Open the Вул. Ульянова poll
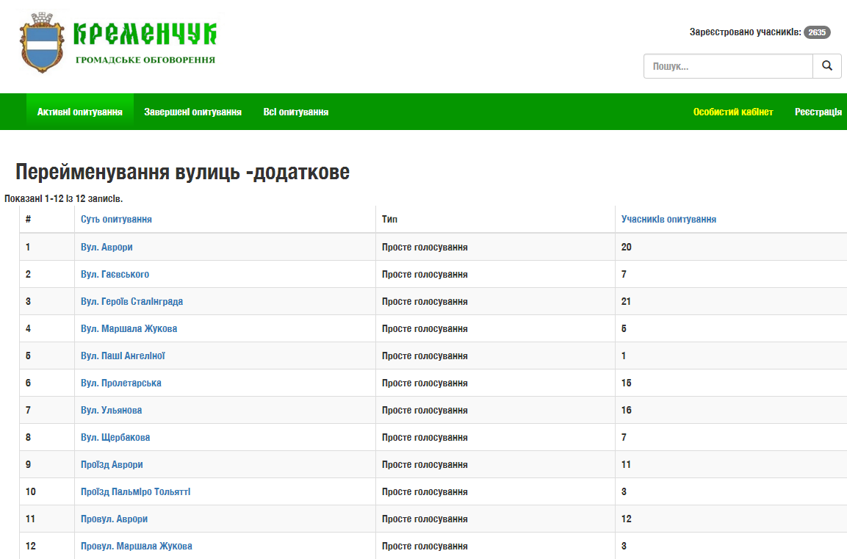This screenshot has width=847, height=559. coord(111,411)
